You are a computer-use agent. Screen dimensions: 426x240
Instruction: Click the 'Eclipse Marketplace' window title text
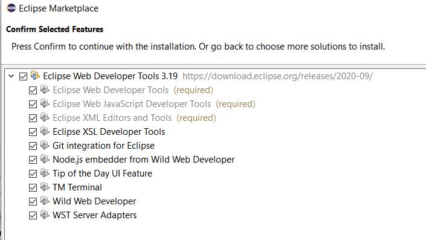[59, 8]
